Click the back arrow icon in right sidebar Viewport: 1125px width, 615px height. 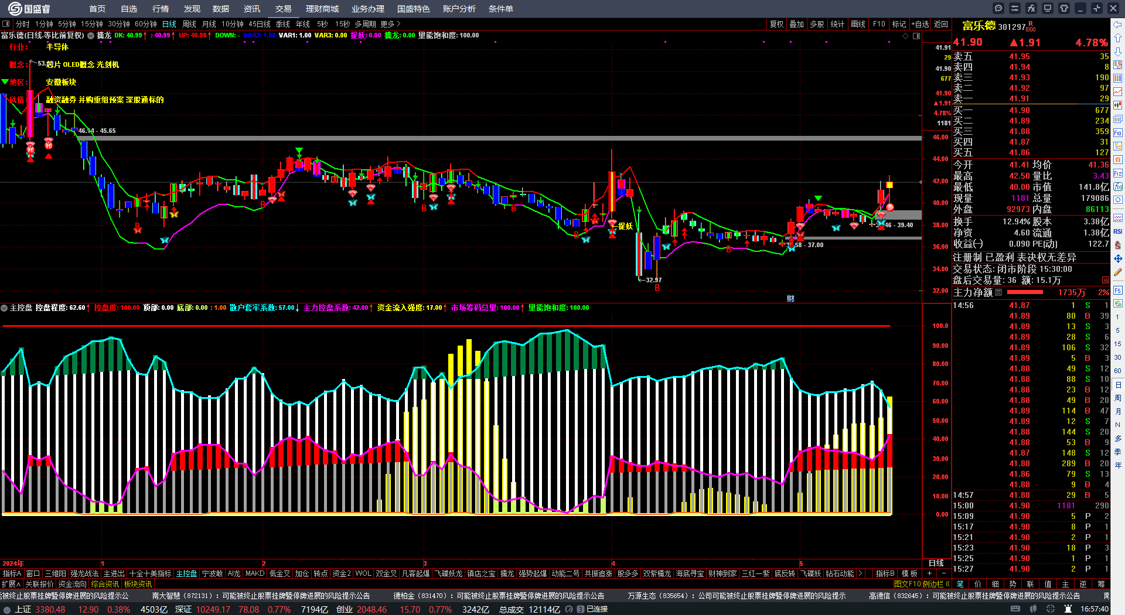1118,25
